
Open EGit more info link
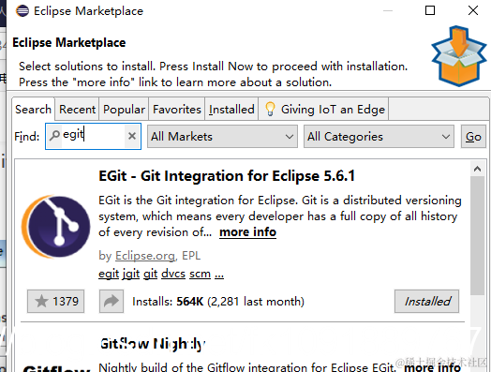(247, 232)
